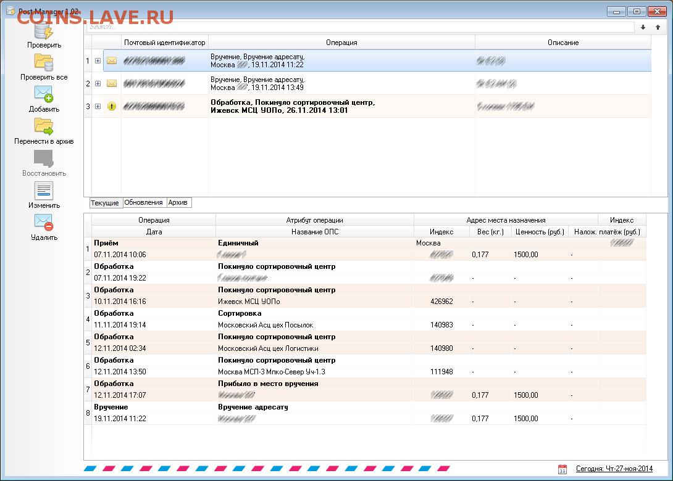Viewport: 673px width, 481px height.
Task: Click the Изменить label
Action: tap(44, 205)
